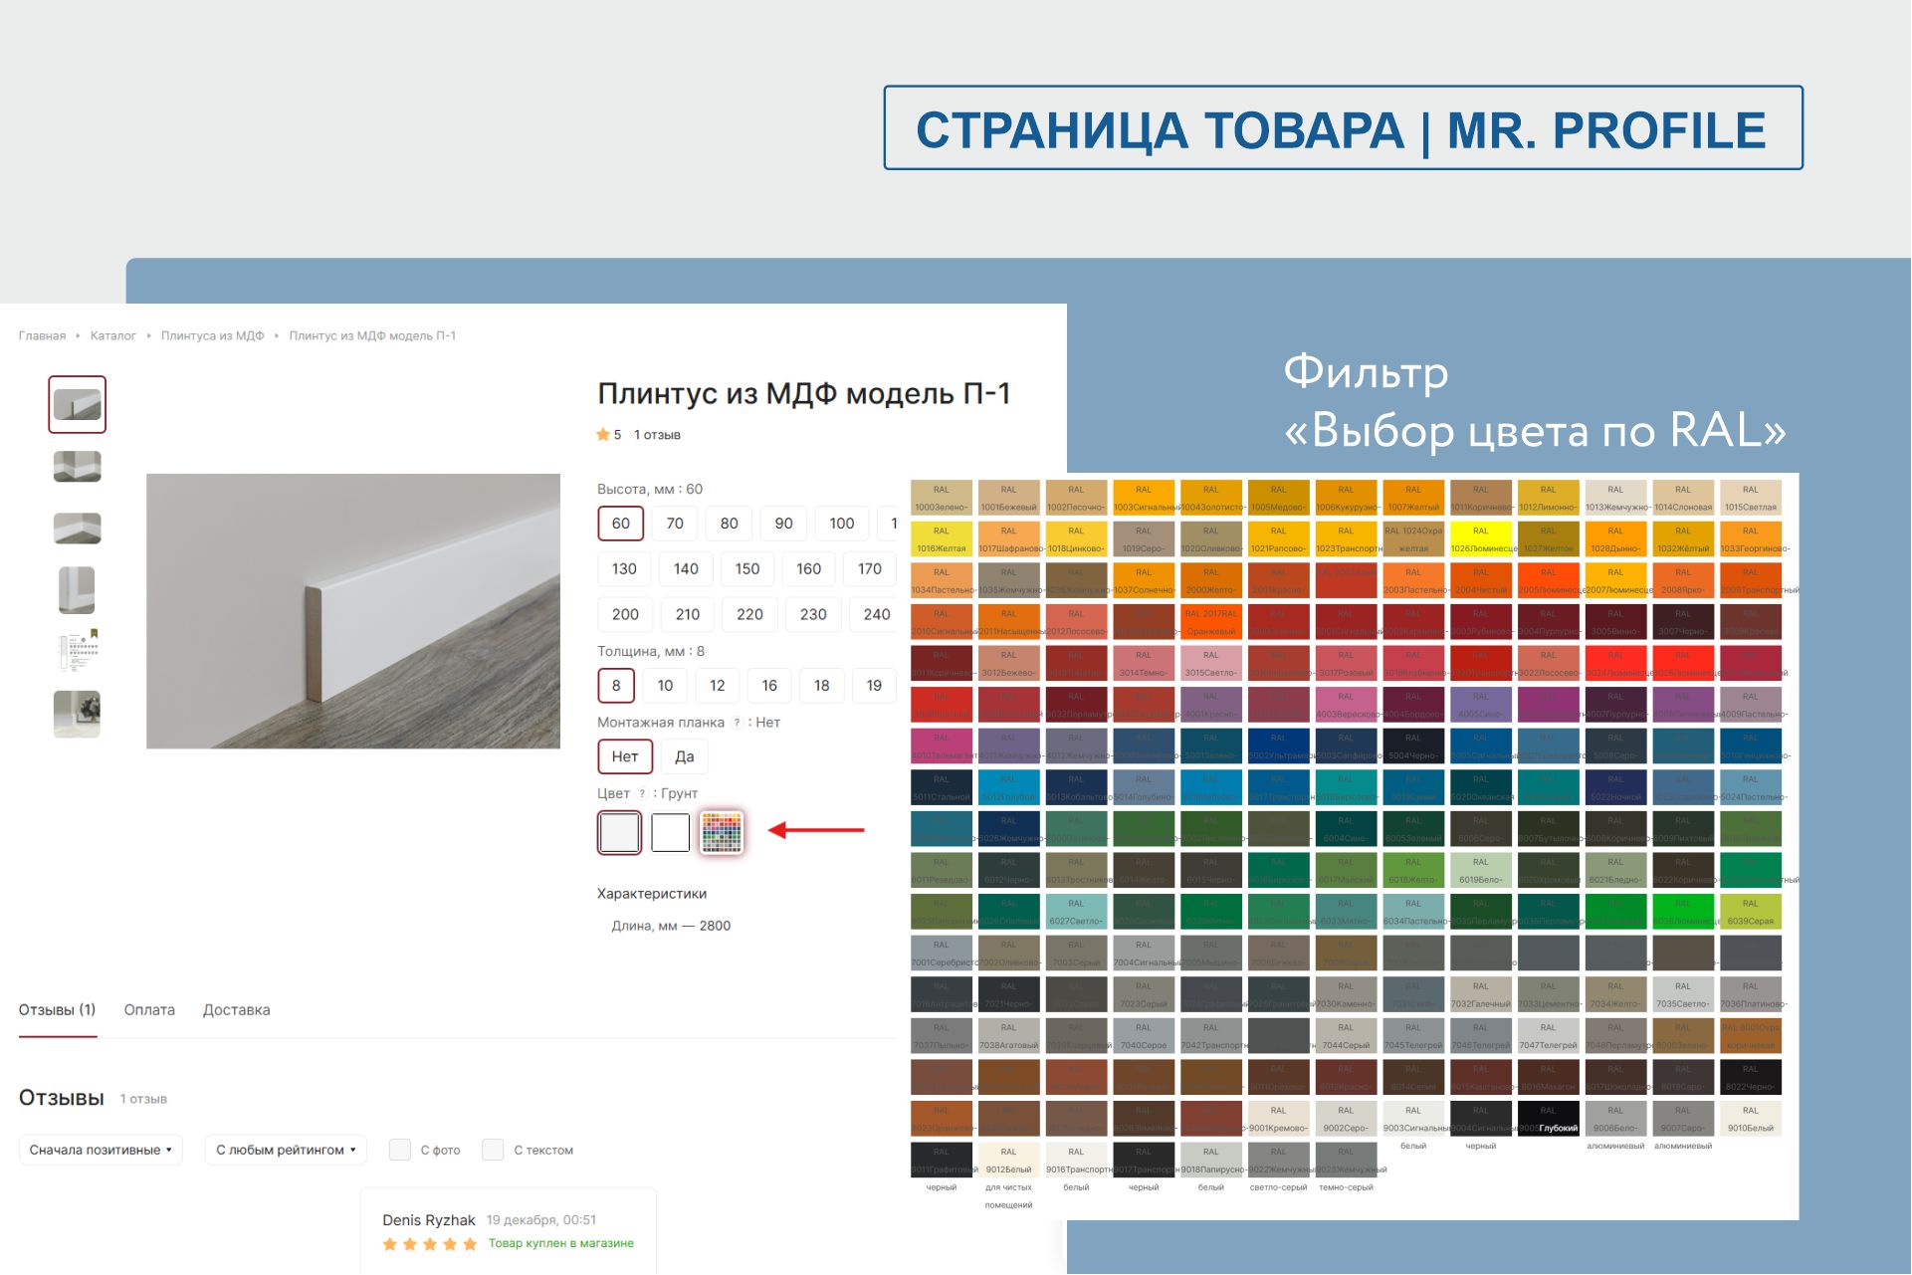Open the С любым рейтингом dropdown
The image size is (1912, 1275).
pyautogui.click(x=286, y=1150)
